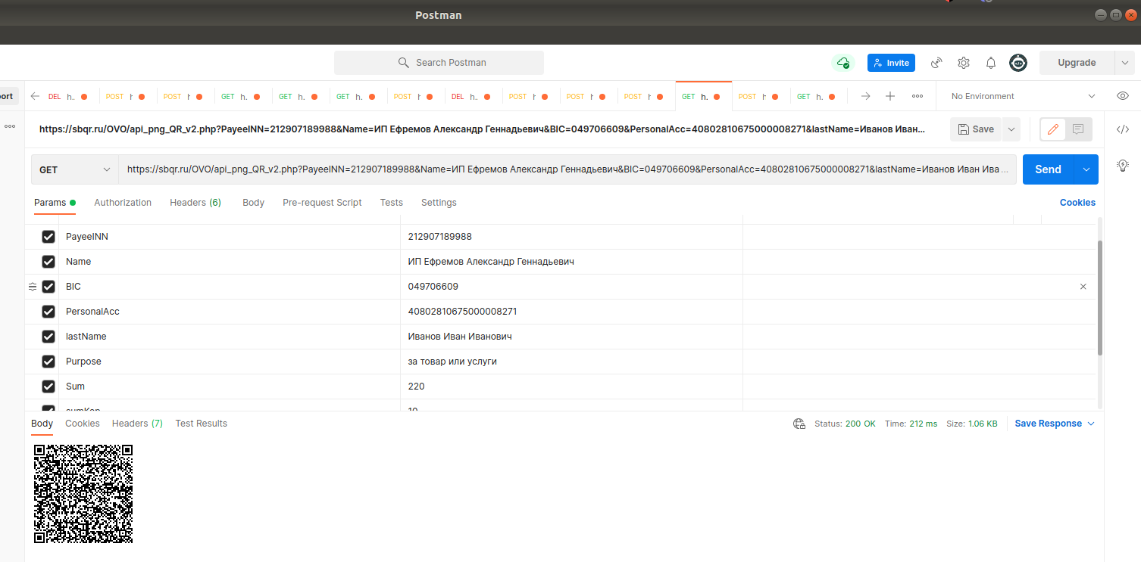Open the Save button dropdown arrow
The image size is (1141, 562).
[x=1011, y=129]
